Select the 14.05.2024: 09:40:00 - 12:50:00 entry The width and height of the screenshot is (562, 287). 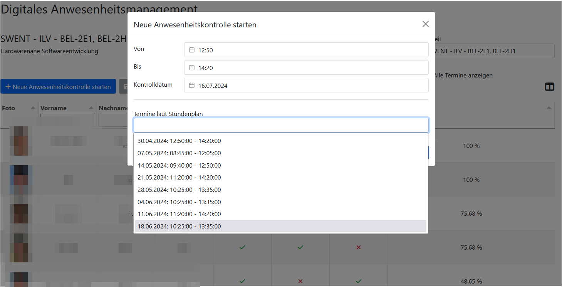(x=179, y=166)
